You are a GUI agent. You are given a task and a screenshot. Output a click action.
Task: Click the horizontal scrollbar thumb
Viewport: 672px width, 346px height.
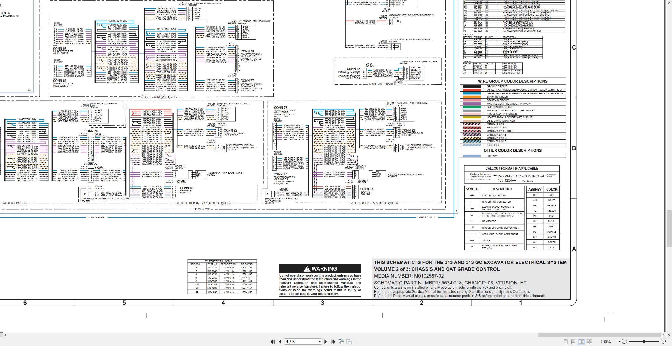tap(599, 335)
